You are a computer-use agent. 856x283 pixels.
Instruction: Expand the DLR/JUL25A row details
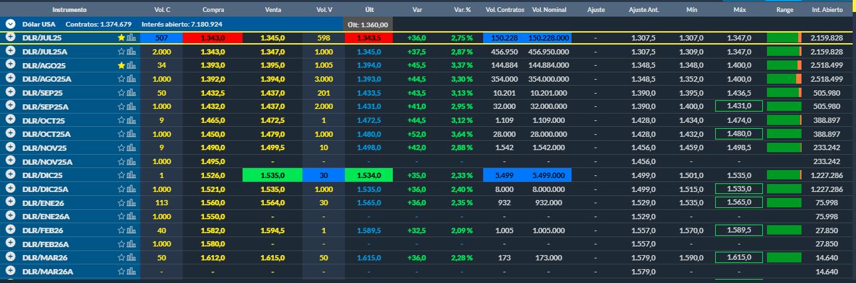(11, 51)
